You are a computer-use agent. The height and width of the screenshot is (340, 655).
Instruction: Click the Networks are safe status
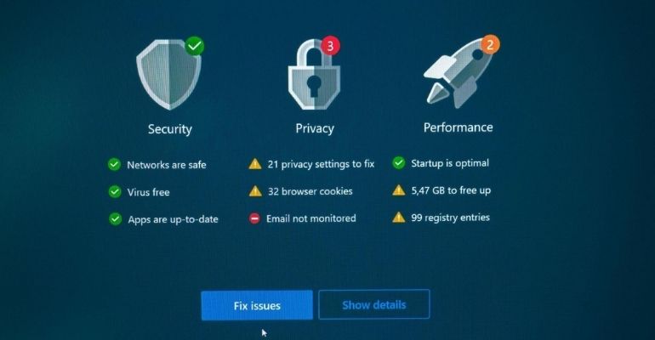(x=167, y=165)
